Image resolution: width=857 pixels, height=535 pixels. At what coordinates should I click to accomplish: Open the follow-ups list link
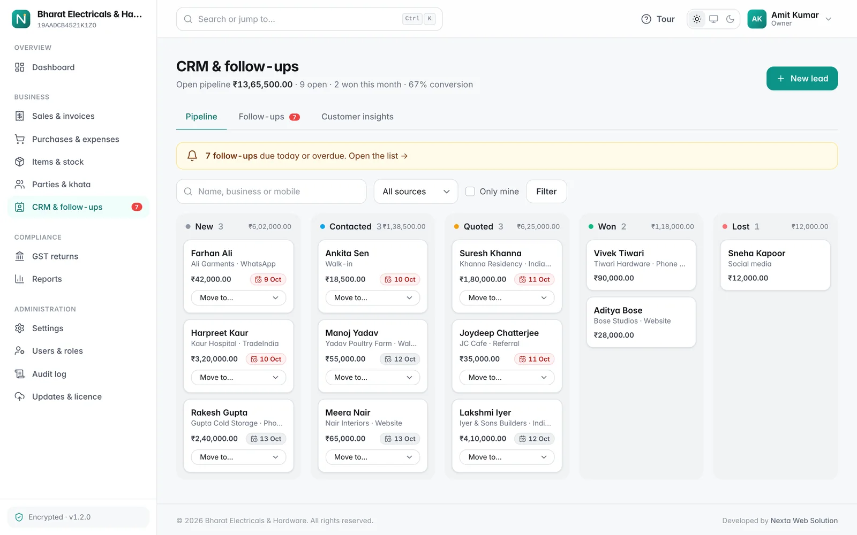click(x=378, y=156)
